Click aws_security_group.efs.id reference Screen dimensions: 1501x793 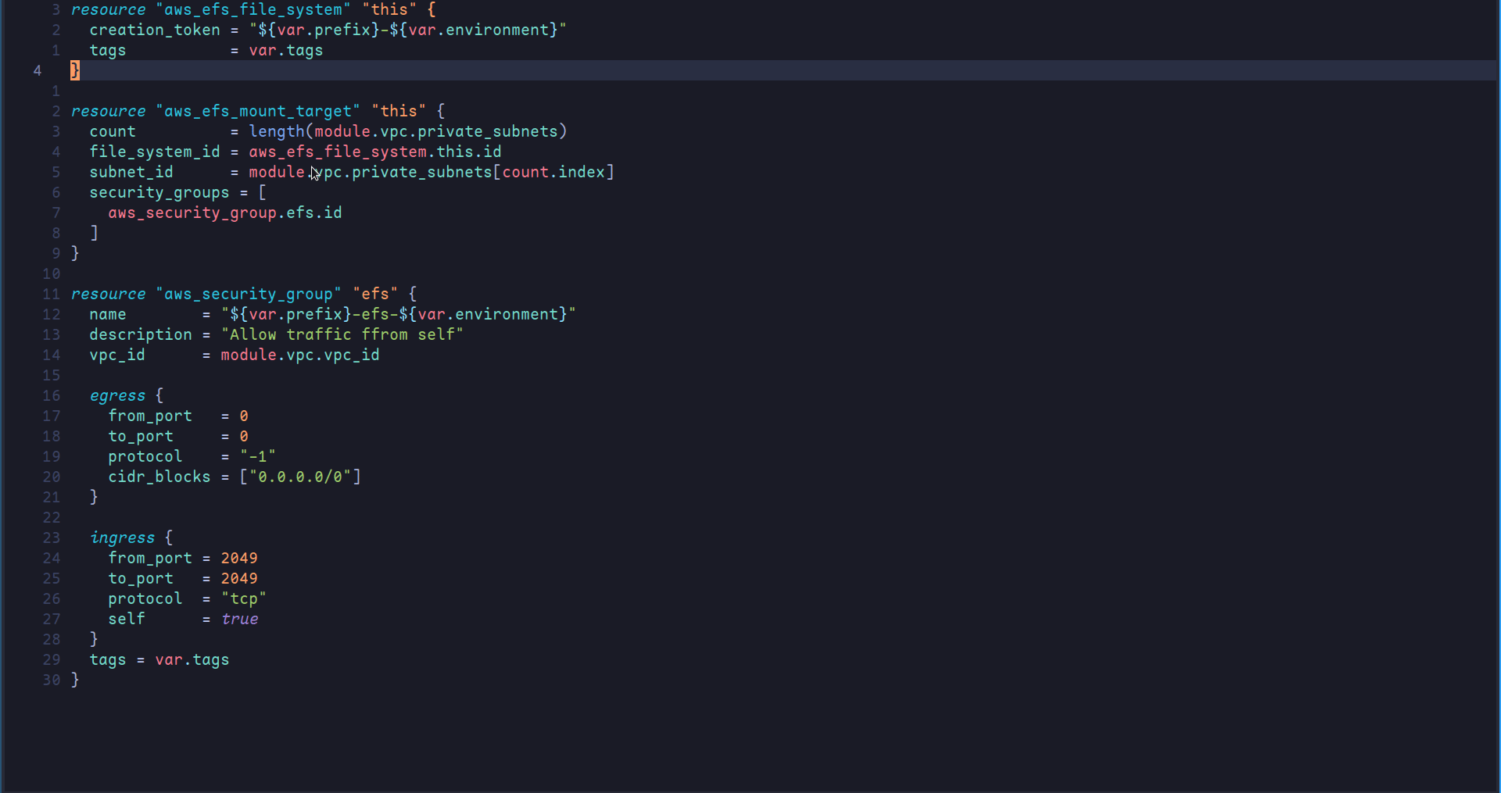(x=225, y=213)
